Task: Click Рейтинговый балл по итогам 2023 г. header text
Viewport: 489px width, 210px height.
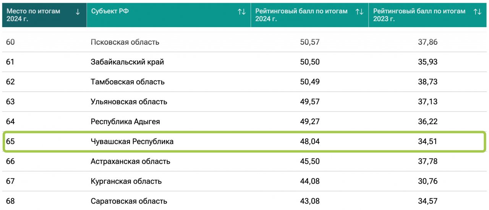Action: point(419,15)
